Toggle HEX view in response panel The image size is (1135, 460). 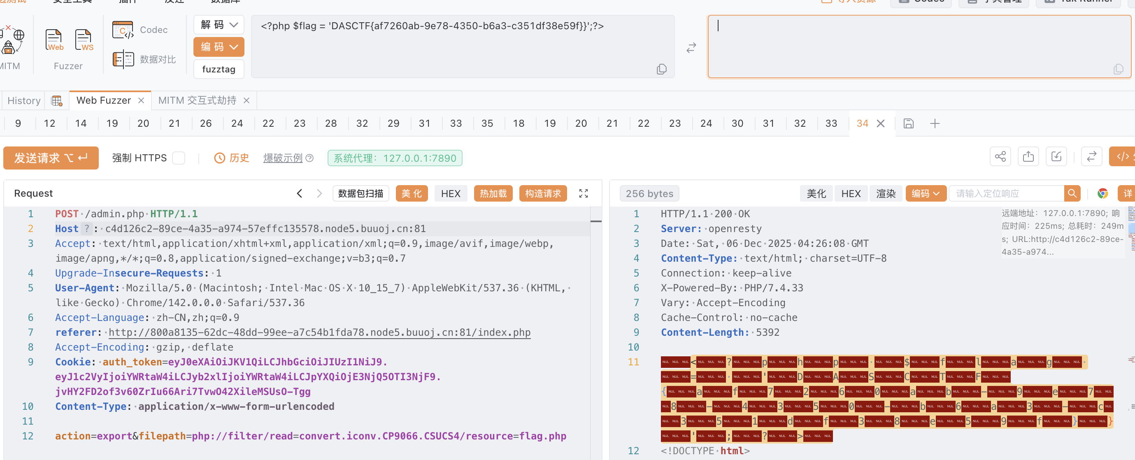pos(850,193)
